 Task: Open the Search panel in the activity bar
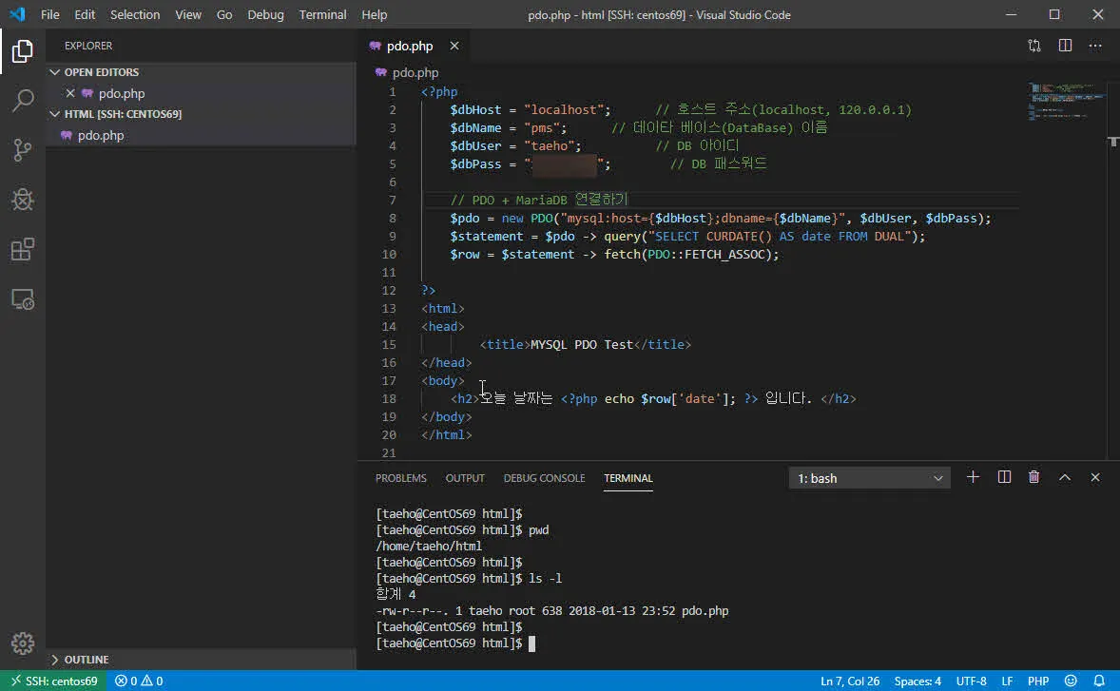21,100
